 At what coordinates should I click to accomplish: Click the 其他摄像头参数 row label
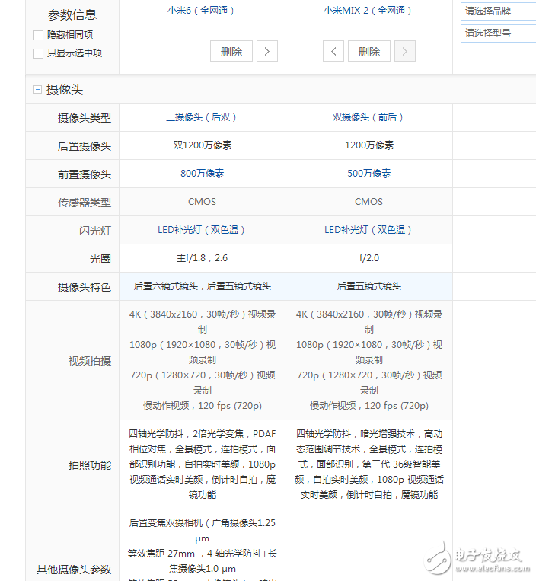coord(74,569)
